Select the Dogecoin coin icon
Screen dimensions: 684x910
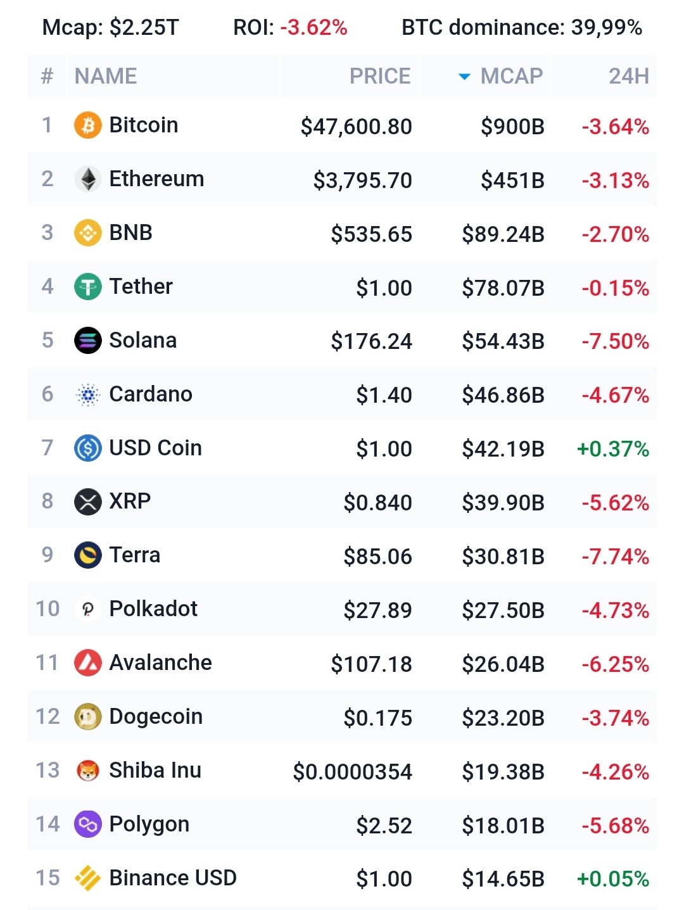coord(88,717)
